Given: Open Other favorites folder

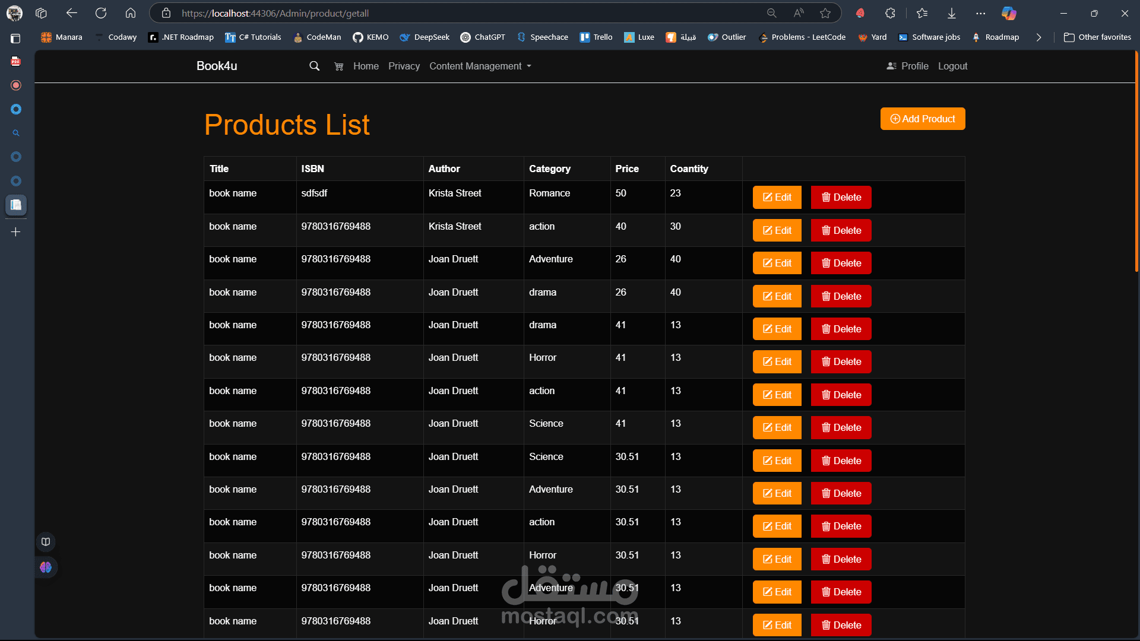Looking at the screenshot, I should pyautogui.click(x=1097, y=37).
